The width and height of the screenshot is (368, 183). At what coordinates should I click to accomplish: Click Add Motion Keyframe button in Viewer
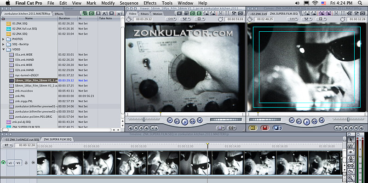141,128
